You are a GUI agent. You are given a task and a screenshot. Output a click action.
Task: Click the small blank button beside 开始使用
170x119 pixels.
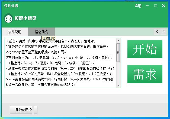(36, 110)
